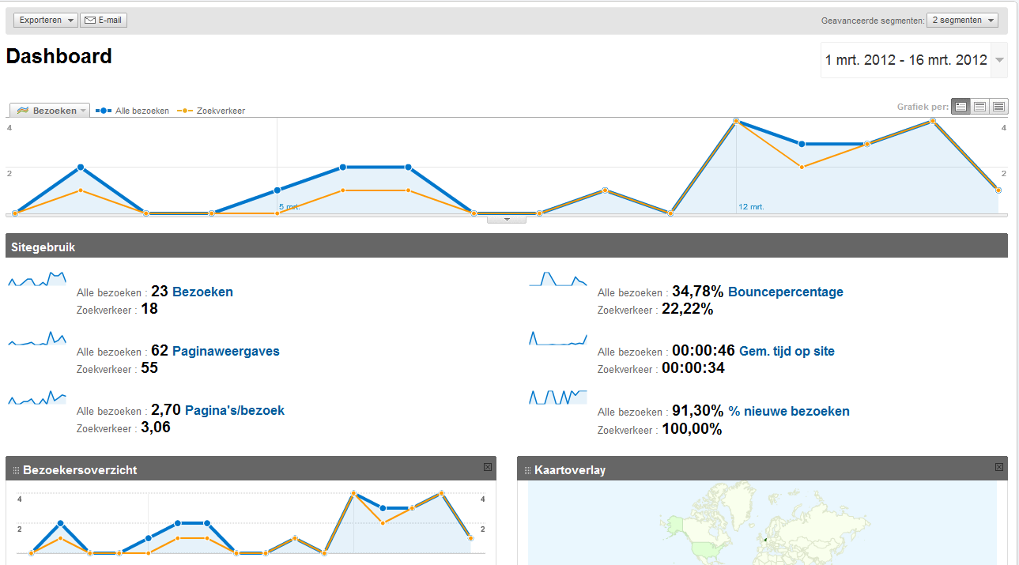
Task: Click the 34,78% bounce value
Action: (698, 292)
